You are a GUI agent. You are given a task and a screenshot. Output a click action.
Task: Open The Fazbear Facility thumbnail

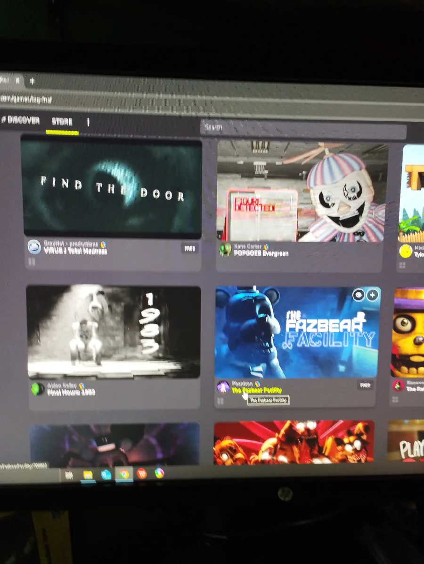pyautogui.click(x=297, y=332)
